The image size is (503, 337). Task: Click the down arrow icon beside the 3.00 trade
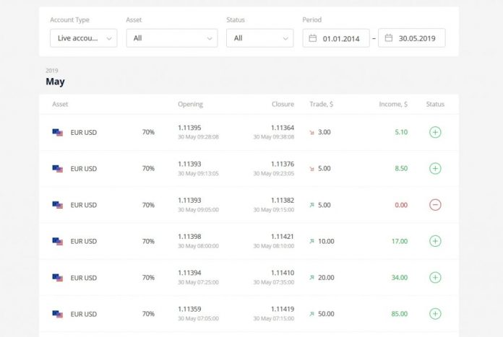tap(311, 133)
